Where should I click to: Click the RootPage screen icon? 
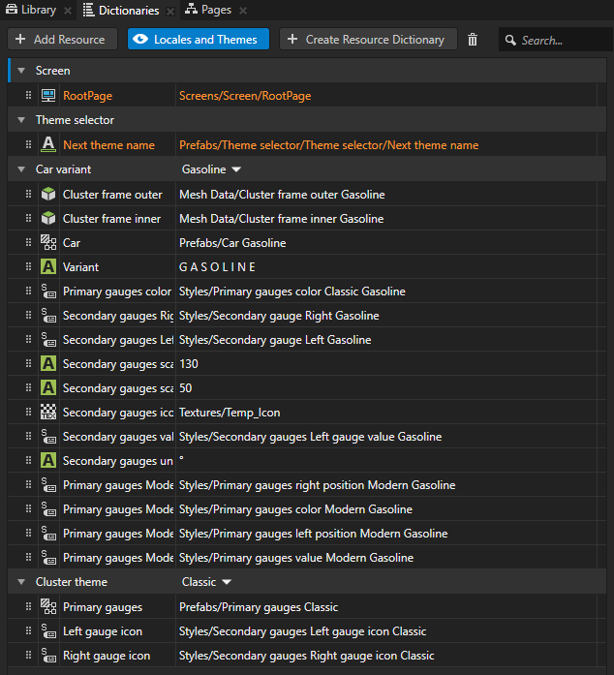click(x=48, y=96)
